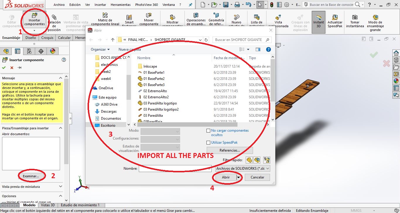Click the Examinar... button

[x=31, y=176]
